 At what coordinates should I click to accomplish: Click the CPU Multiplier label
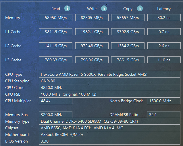coord(18,101)
